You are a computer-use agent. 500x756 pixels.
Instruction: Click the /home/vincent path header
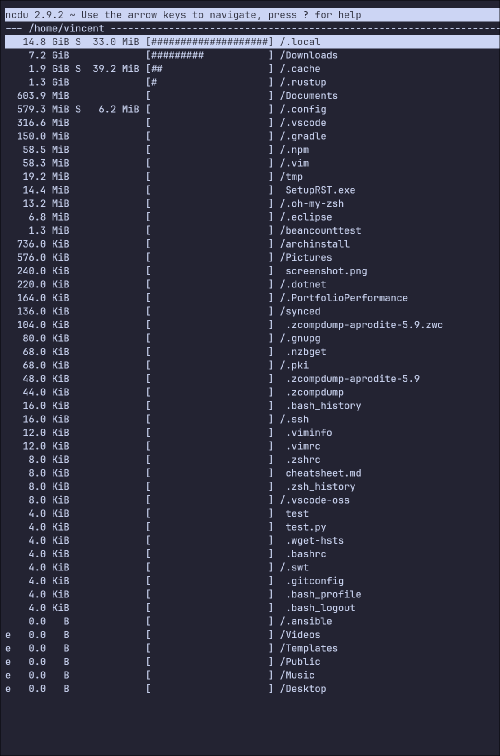pyautogui.click(x=66, y=28)
